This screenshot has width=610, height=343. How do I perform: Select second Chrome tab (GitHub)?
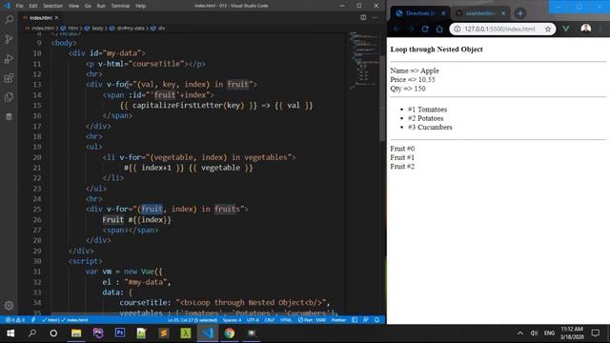coord(479,13)
